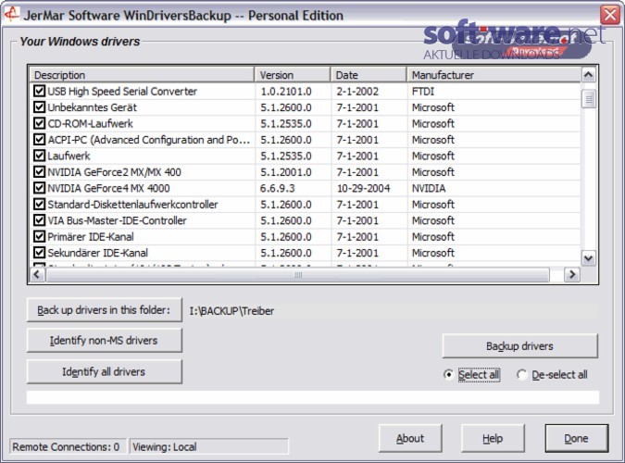
Task: Sort list by Manufacturer column header
Action: tap(494, 75)
